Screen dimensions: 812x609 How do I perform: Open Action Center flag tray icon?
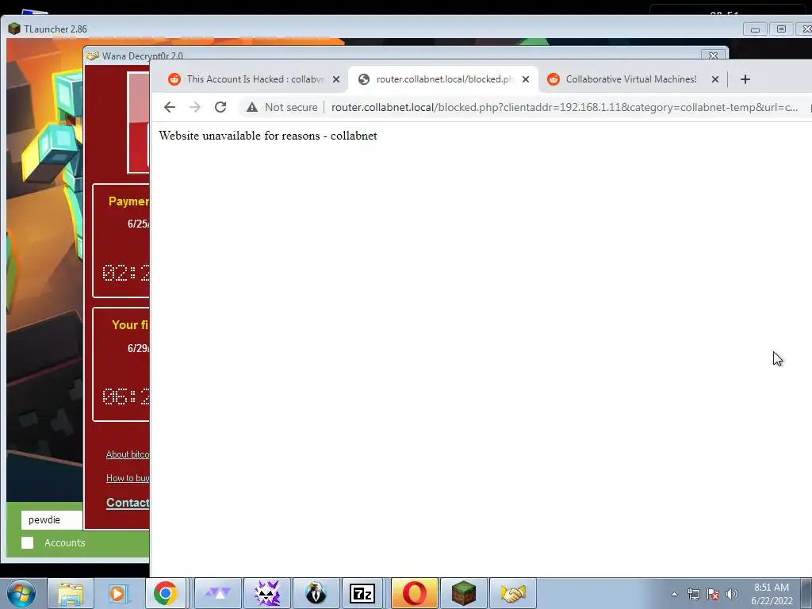coord(713,594)
